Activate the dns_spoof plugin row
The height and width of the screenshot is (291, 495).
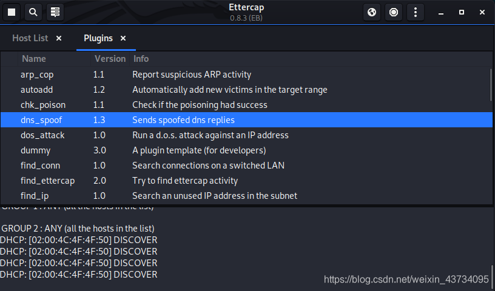coord(41,120)
